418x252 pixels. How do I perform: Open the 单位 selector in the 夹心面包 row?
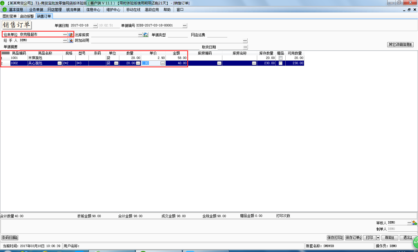(x=116, y=63)
